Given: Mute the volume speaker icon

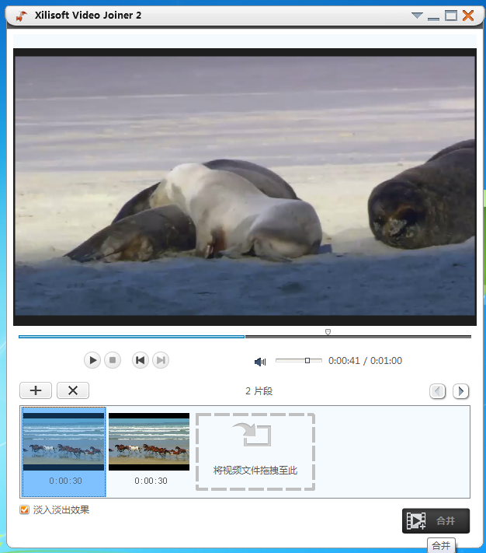Looking at the screenshot, I should point(260,362).
